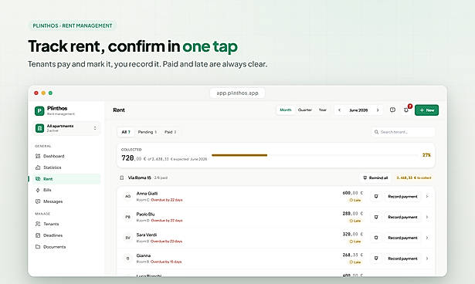This screenshot has height=284, width=475.
Task: Record payment for Gianna
Action: tap(402, 259)
